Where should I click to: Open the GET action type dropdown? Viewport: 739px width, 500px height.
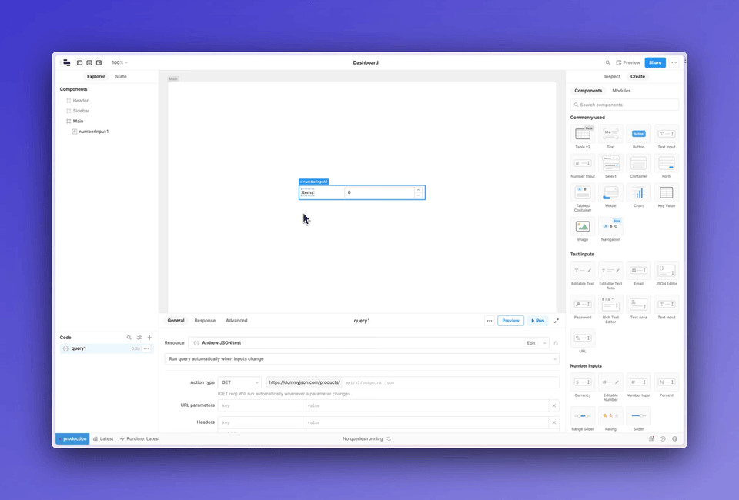(x=239, y=382)
